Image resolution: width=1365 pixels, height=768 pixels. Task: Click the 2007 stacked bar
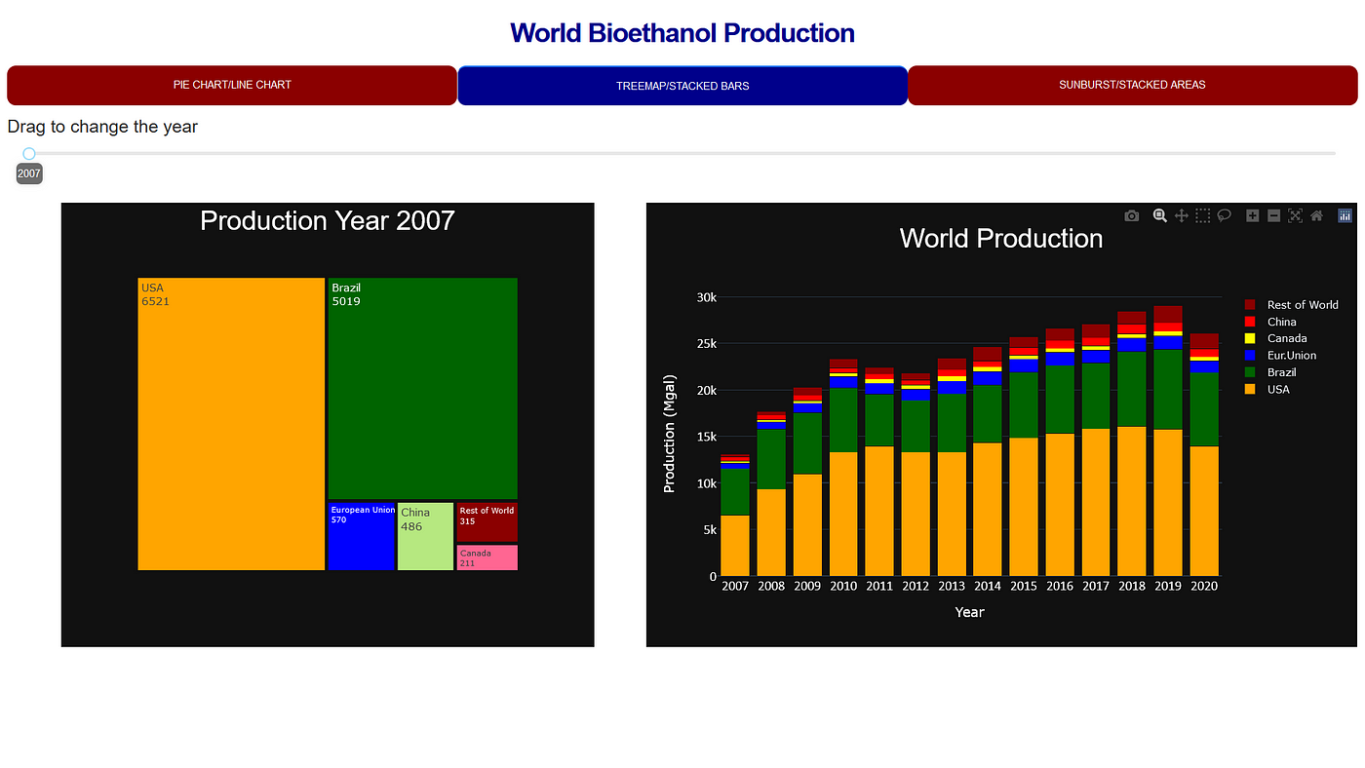tap(735, 516)
